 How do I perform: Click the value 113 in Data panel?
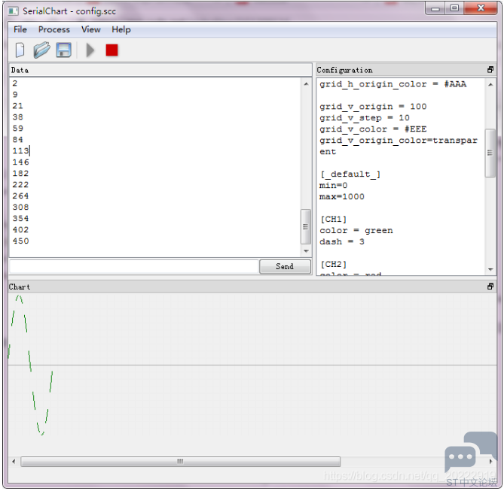click(x=20, y=150)
